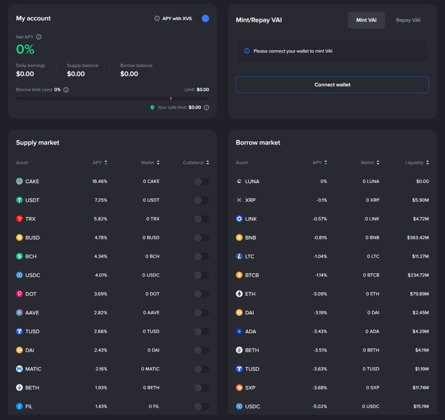Enable collateral toggle for DOT
The width and height of the screenshot is (445, 420).
202,294
